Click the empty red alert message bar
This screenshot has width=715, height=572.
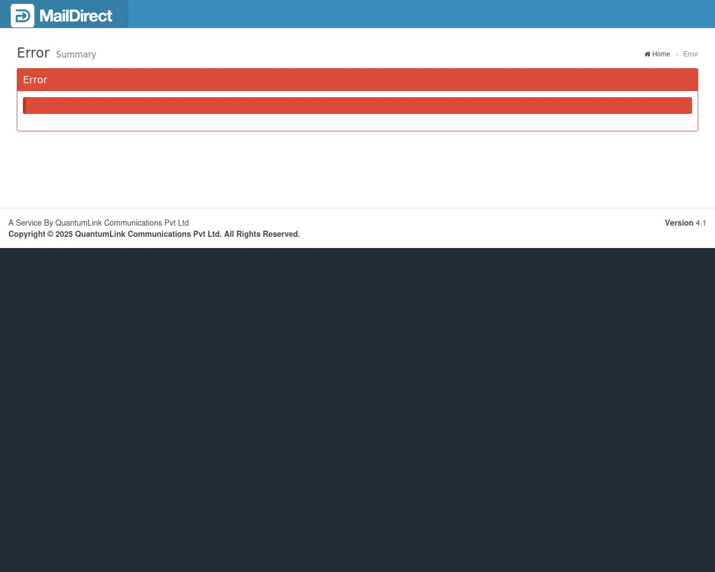357,106
